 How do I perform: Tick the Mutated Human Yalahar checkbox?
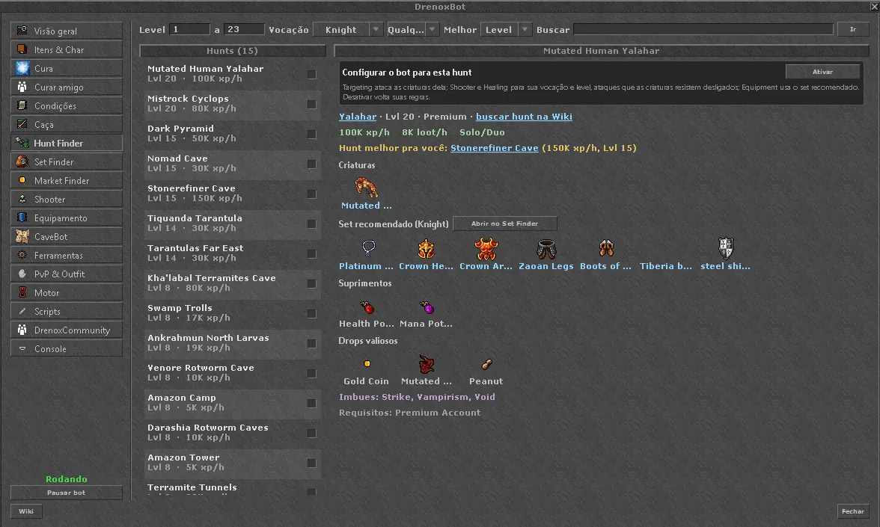311,74
